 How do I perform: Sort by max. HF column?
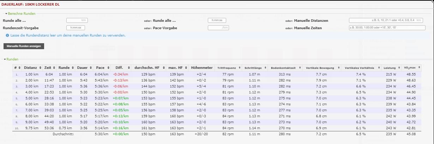click(x=176, y=67)
